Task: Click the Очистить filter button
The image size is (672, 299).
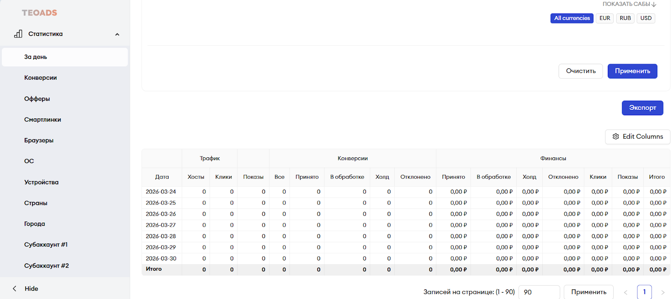Action: (580, 71)
